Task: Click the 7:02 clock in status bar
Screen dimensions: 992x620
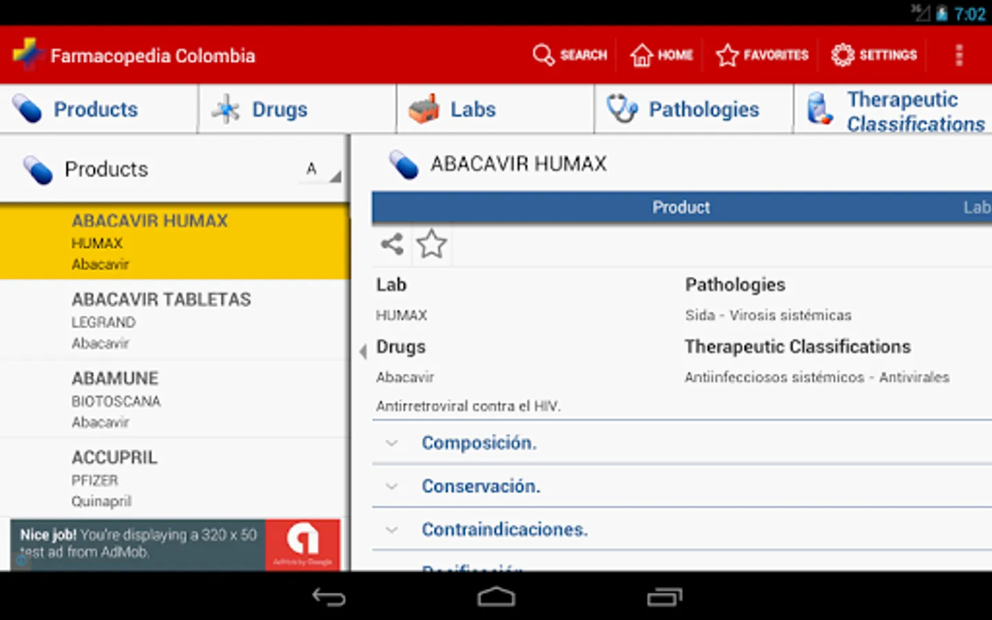Action: [970, 14]
